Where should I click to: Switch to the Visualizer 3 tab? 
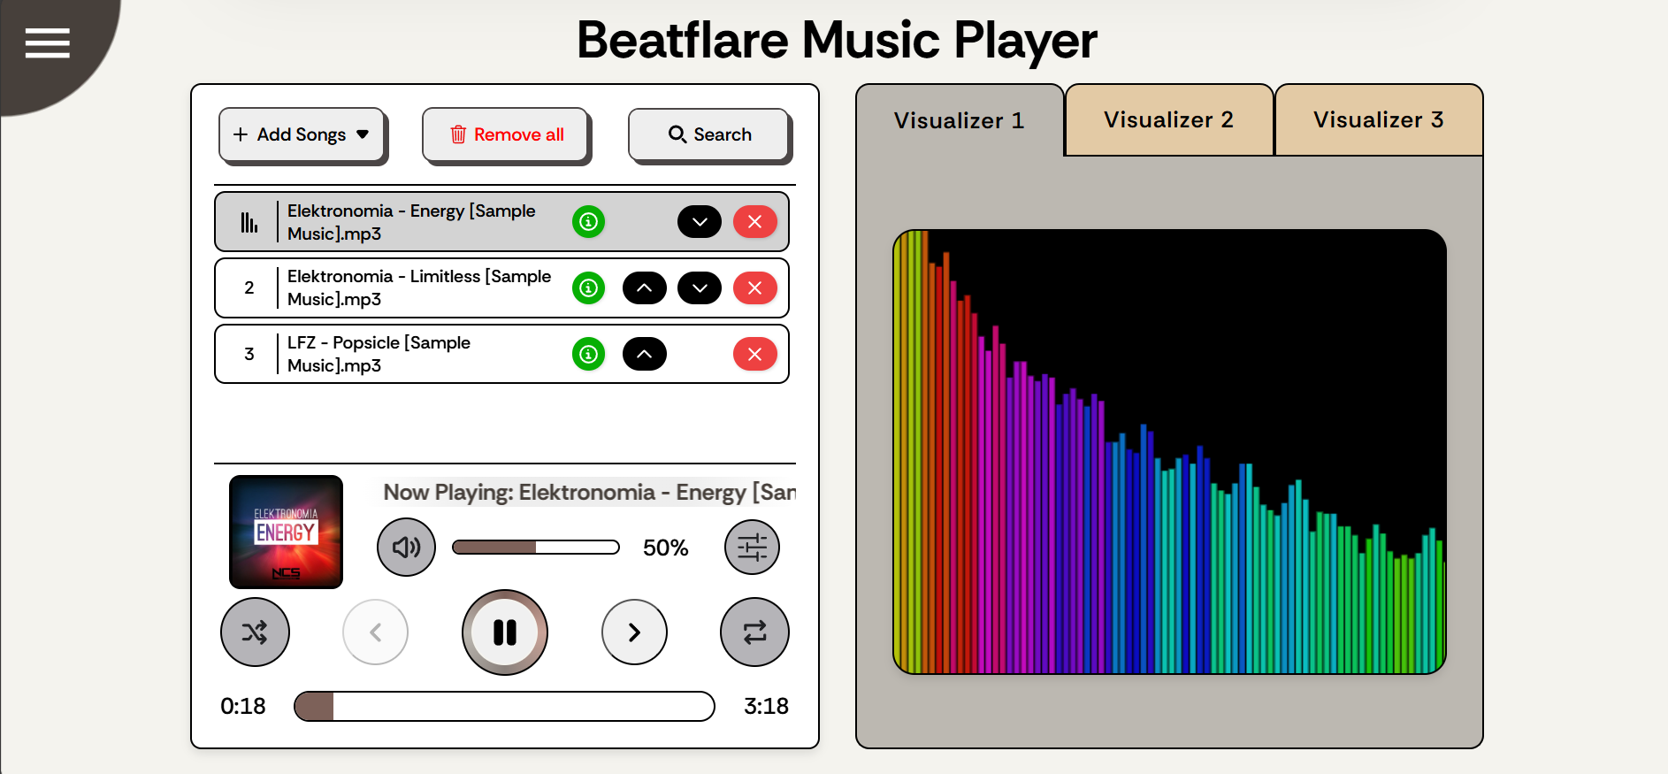coord(1378,120)
